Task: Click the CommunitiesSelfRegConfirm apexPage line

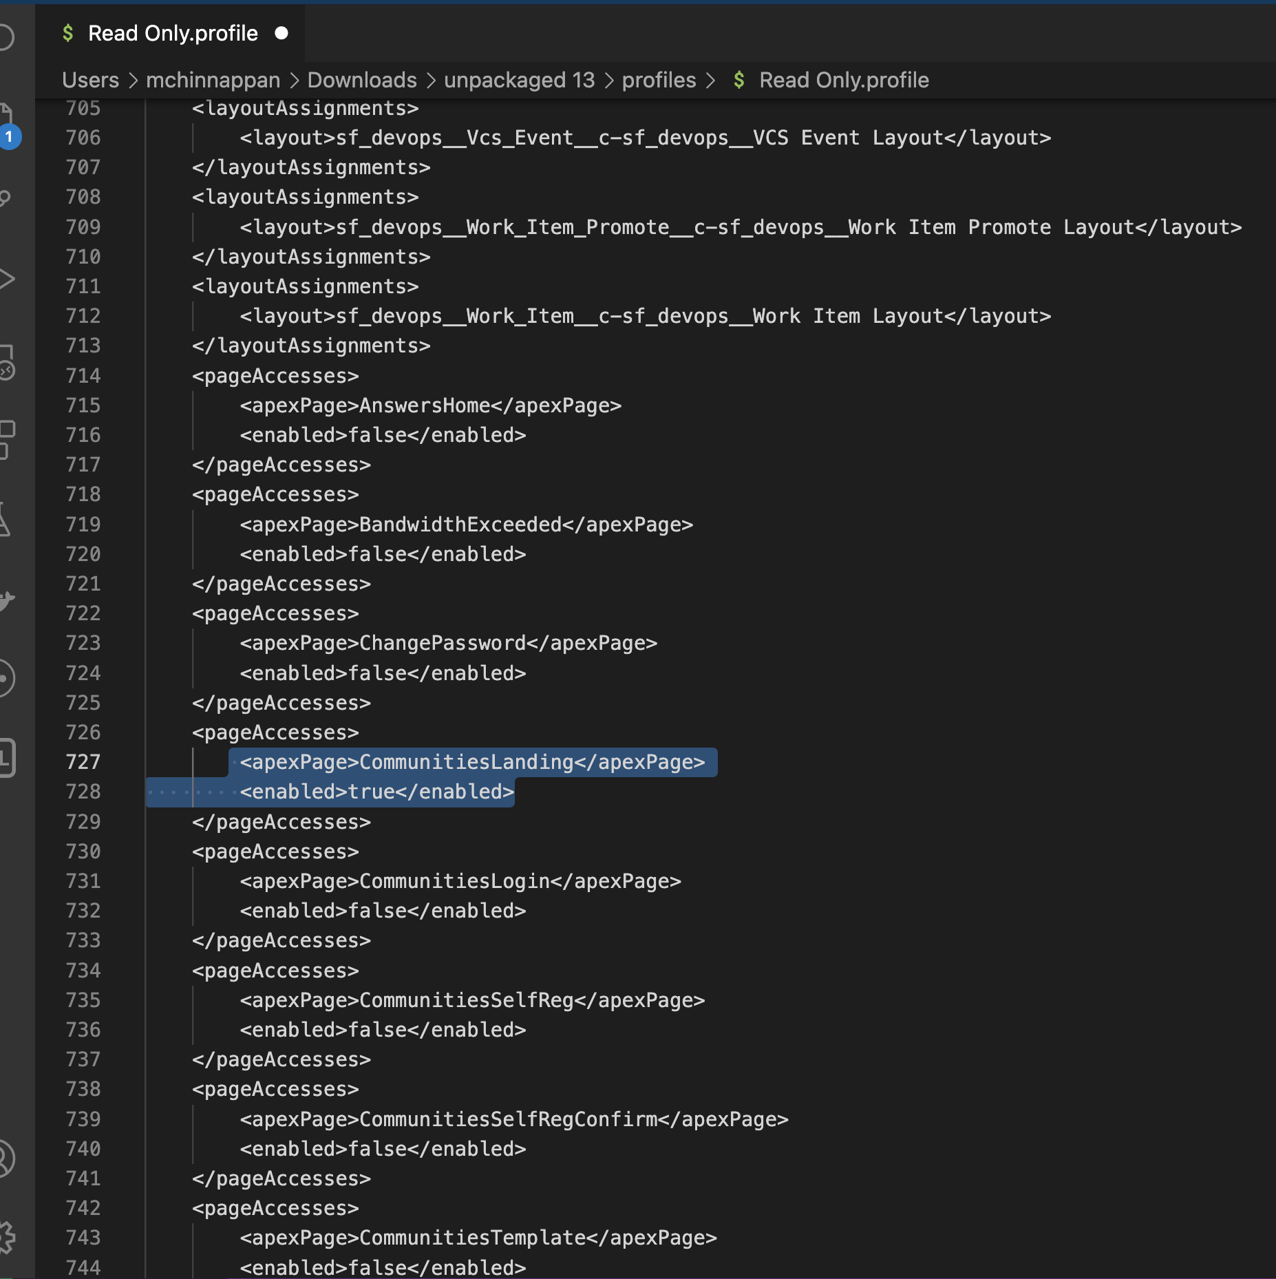Action: (x=513, y=1119)
